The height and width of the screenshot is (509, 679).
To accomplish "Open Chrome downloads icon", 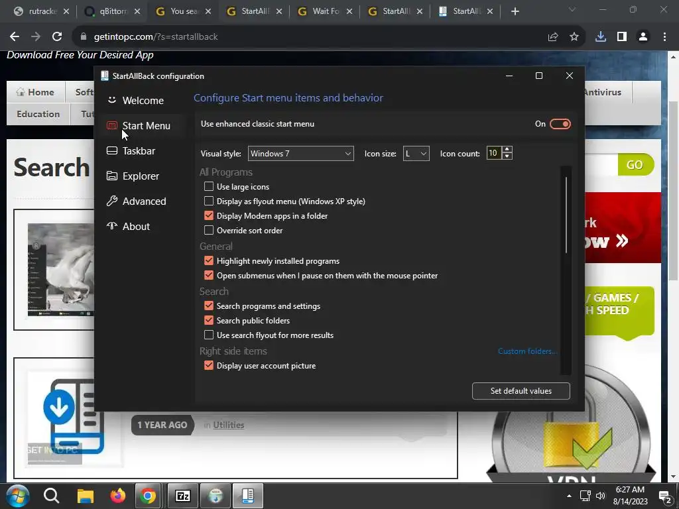I will [601, 37].
